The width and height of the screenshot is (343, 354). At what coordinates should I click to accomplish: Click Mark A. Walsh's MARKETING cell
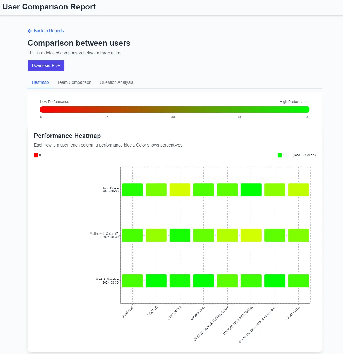point(204,281)
